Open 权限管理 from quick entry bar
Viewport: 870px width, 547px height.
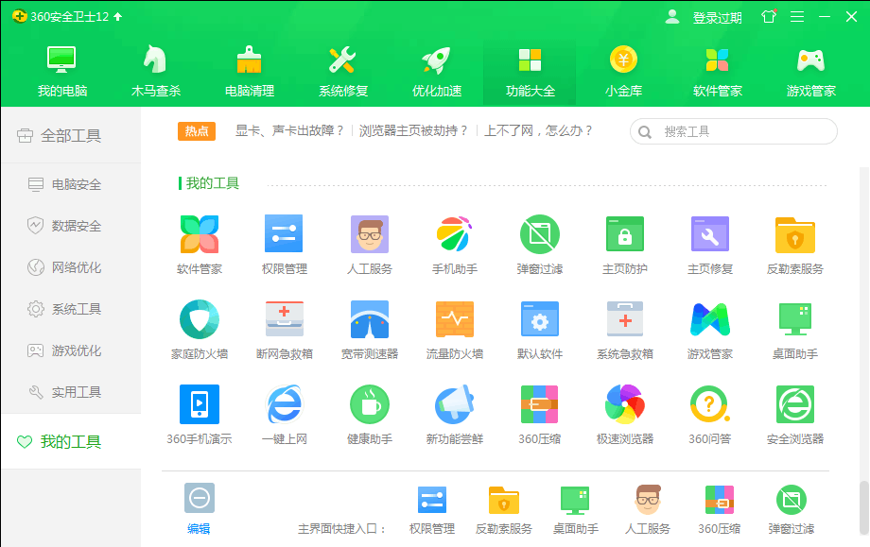tap(432, 500)
